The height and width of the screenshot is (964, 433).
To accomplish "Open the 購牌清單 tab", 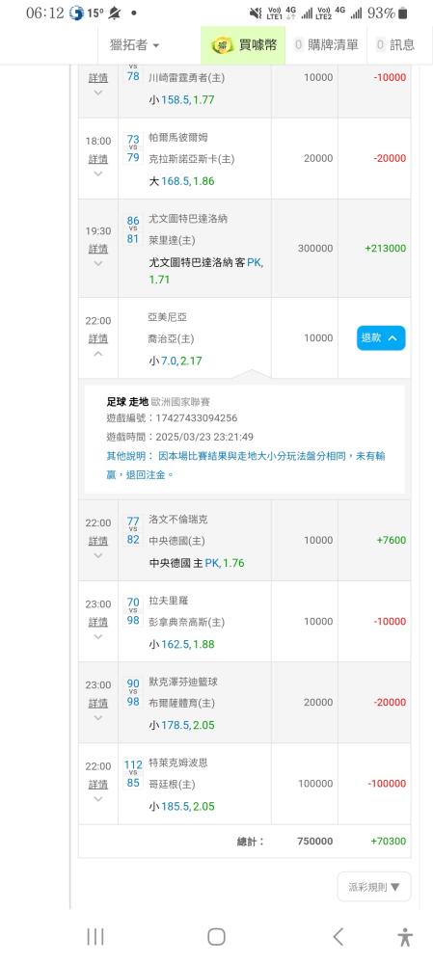I will pyautogui.click(x=327, y=45).
